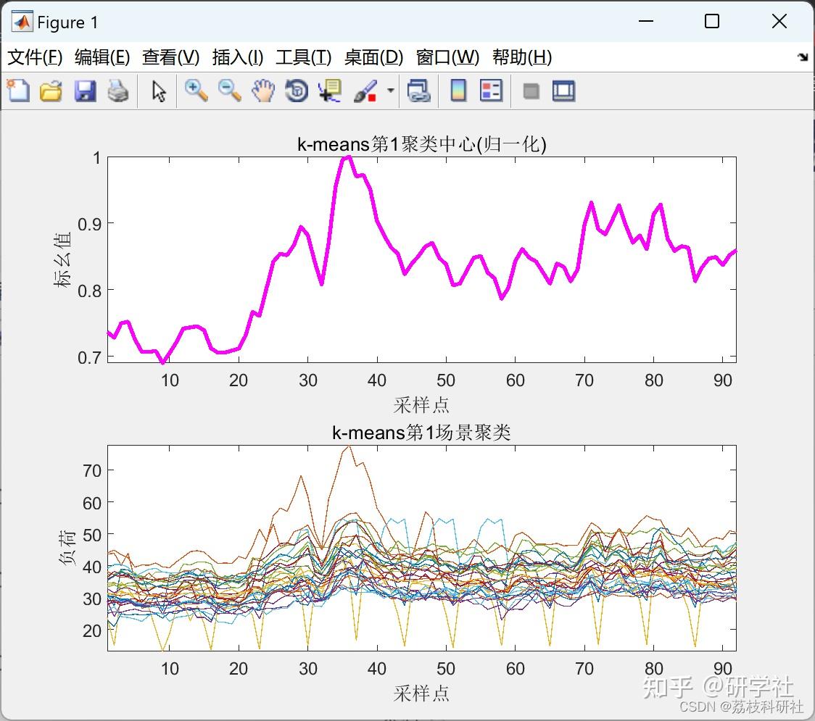Insert a colorbar into the plot

(x=458, y=91)
